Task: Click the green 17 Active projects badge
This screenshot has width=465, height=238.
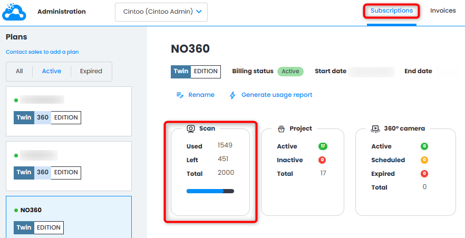Action: [323, 146]
